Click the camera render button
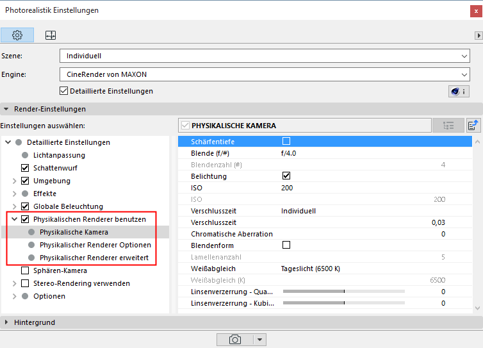 pyautogui.click(x=235, y=340)
